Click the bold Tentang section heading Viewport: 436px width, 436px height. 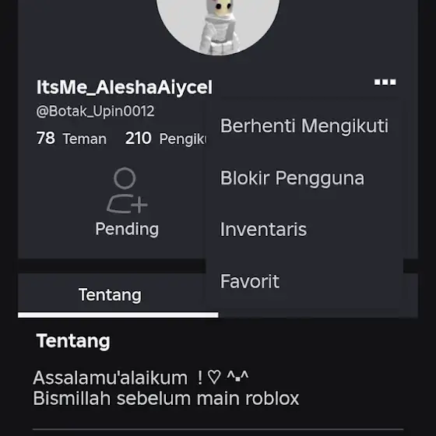coord(73,341)
